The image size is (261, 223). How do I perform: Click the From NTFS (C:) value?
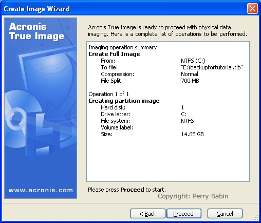tap(193, 61)
